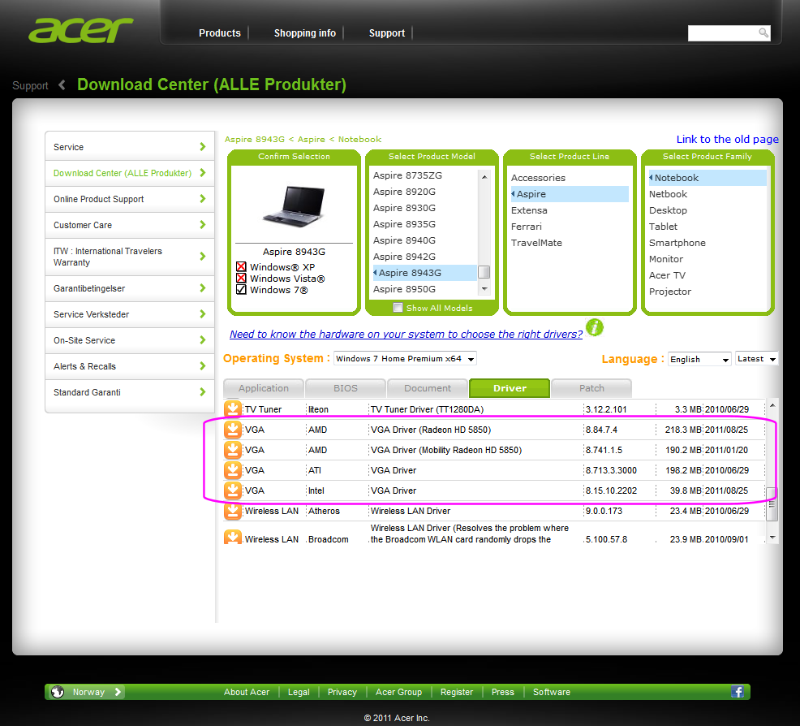800x726 pixels.
Task: Click the arrow next to Alerts & Recalls
Action: click(203, 366)
